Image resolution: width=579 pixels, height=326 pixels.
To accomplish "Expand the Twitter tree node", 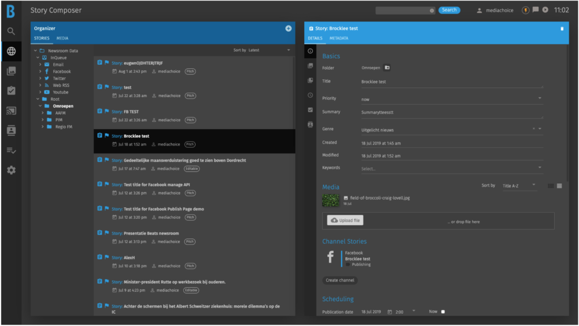I will pyautogui.click(x=40, y=78).
